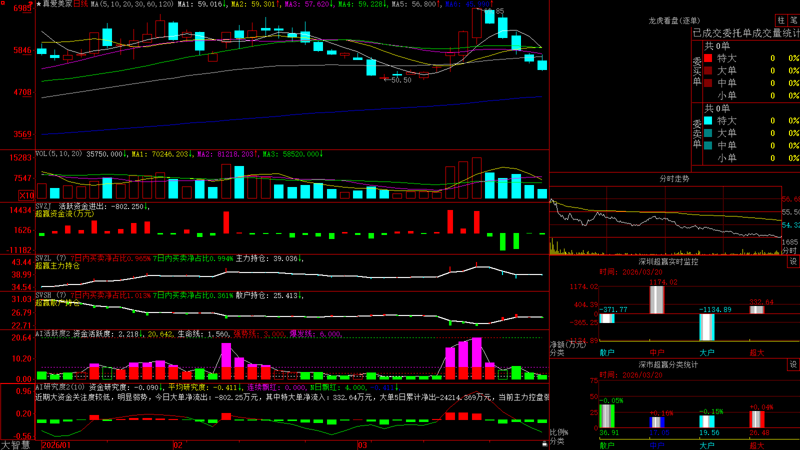This screenshot has height=450, width=800.
Task: Click the 大智慧 logo label
Action: click(x=15, y=445)
